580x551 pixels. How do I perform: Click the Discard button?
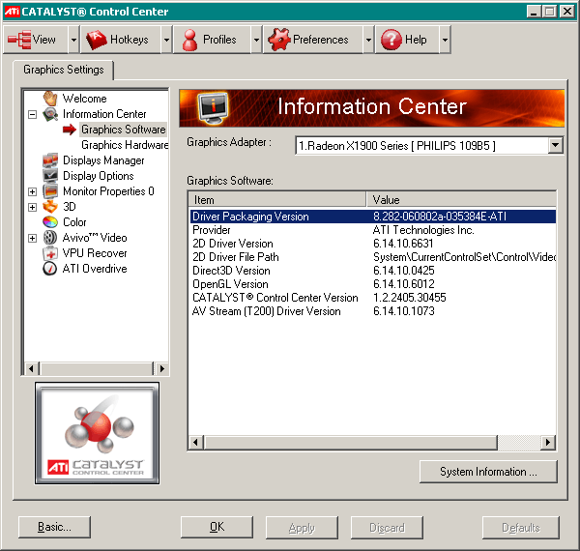[387, 527]
